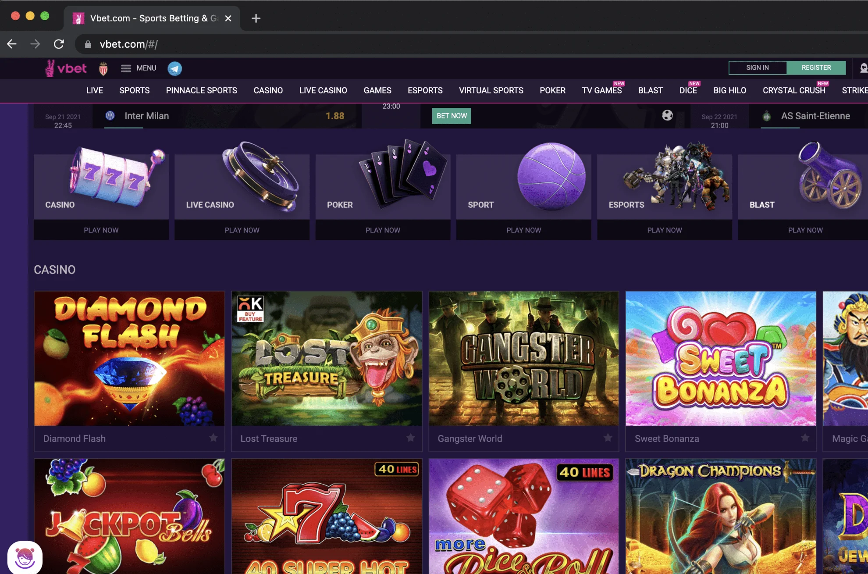The image size is (868, 574).
Task: Click PLAY NOW under POKER card
Action: point(383,230)
